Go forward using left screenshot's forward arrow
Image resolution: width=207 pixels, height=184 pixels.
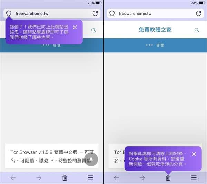39,178
